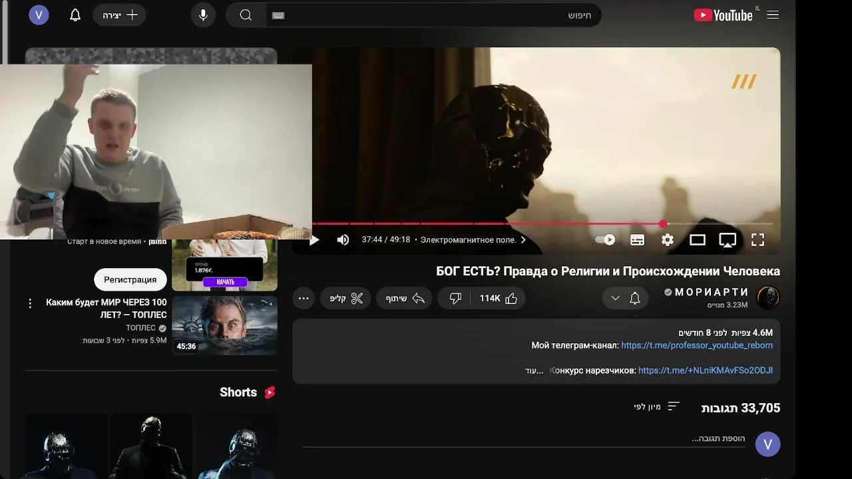Open chapter Электромагнитное поле chevron
The width and height of the screenshot is (852, 479).
(x=523, y=240)
